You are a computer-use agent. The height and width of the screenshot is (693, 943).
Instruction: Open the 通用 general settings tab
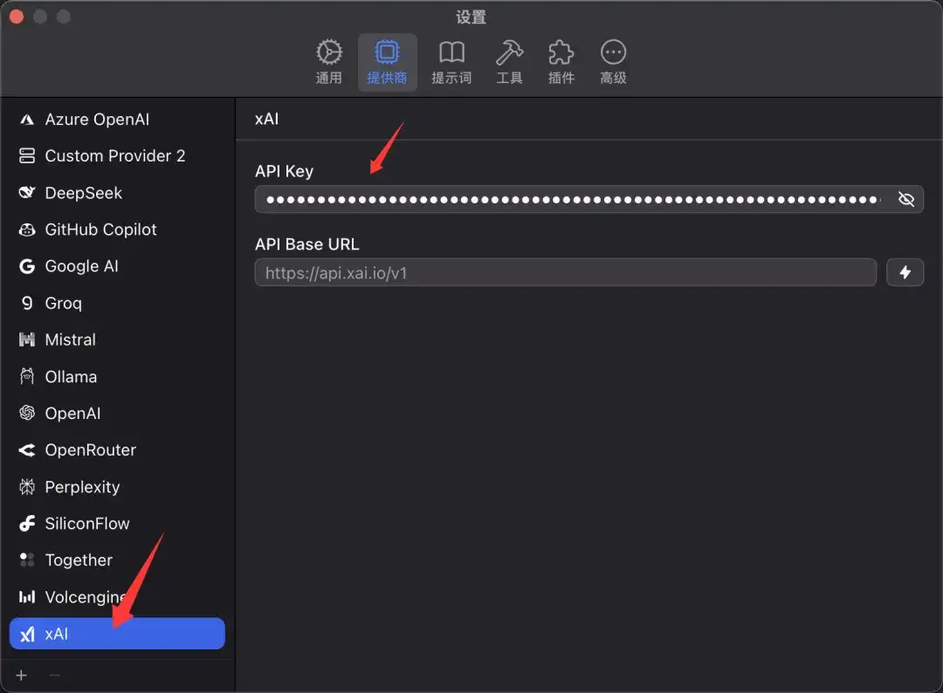point(329,62)
